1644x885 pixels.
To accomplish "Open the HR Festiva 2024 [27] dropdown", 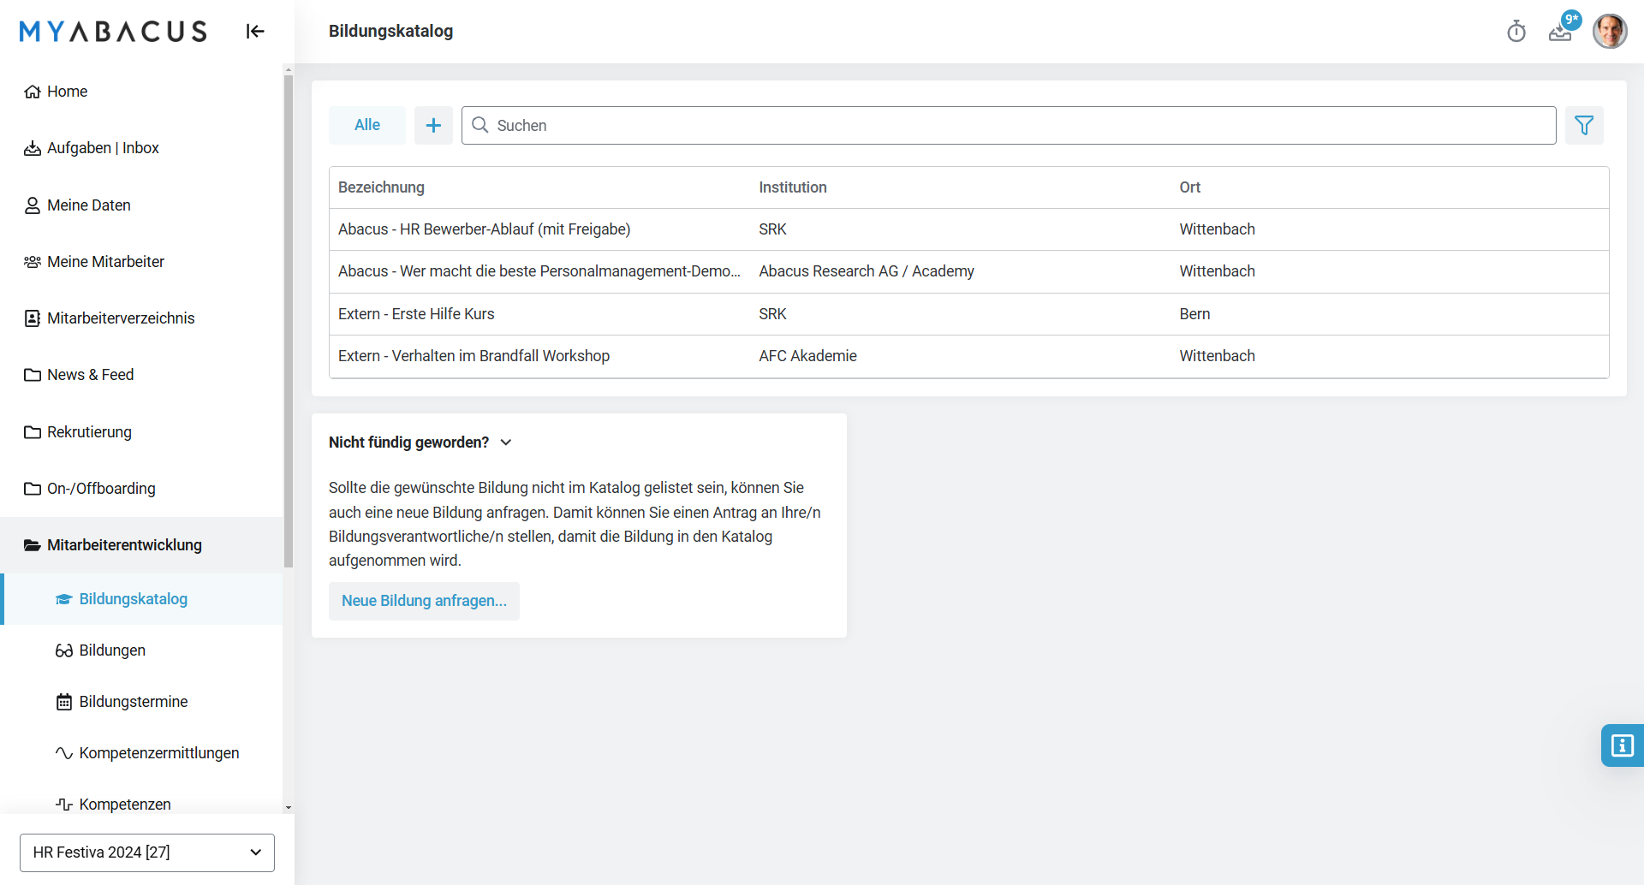I will [x=147, y=852].
